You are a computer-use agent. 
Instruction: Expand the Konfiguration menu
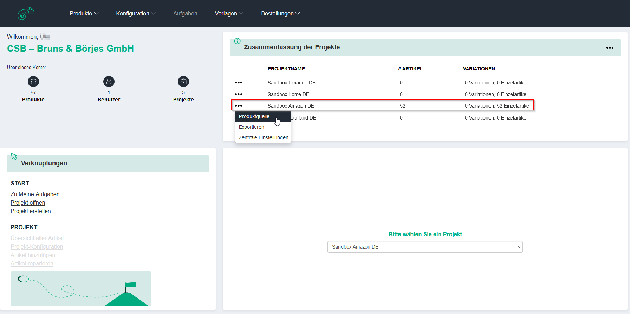click(136, 13)
